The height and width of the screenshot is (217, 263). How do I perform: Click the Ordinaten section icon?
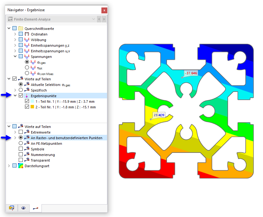[x=27, y=34]
